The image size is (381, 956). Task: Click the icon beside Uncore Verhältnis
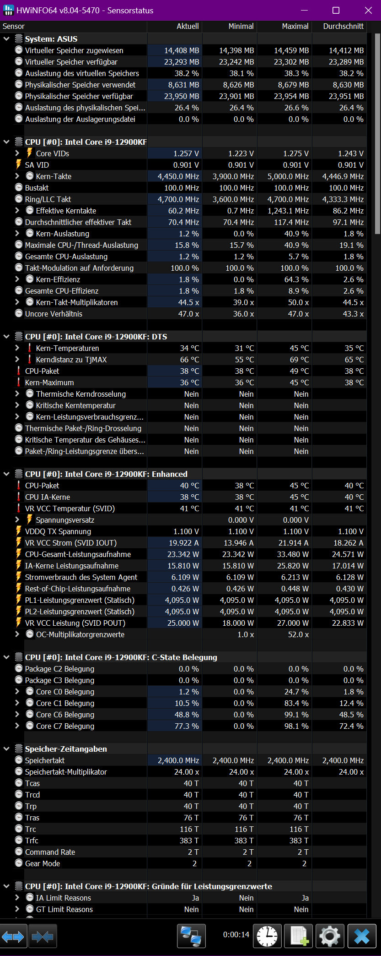(19, 313)
